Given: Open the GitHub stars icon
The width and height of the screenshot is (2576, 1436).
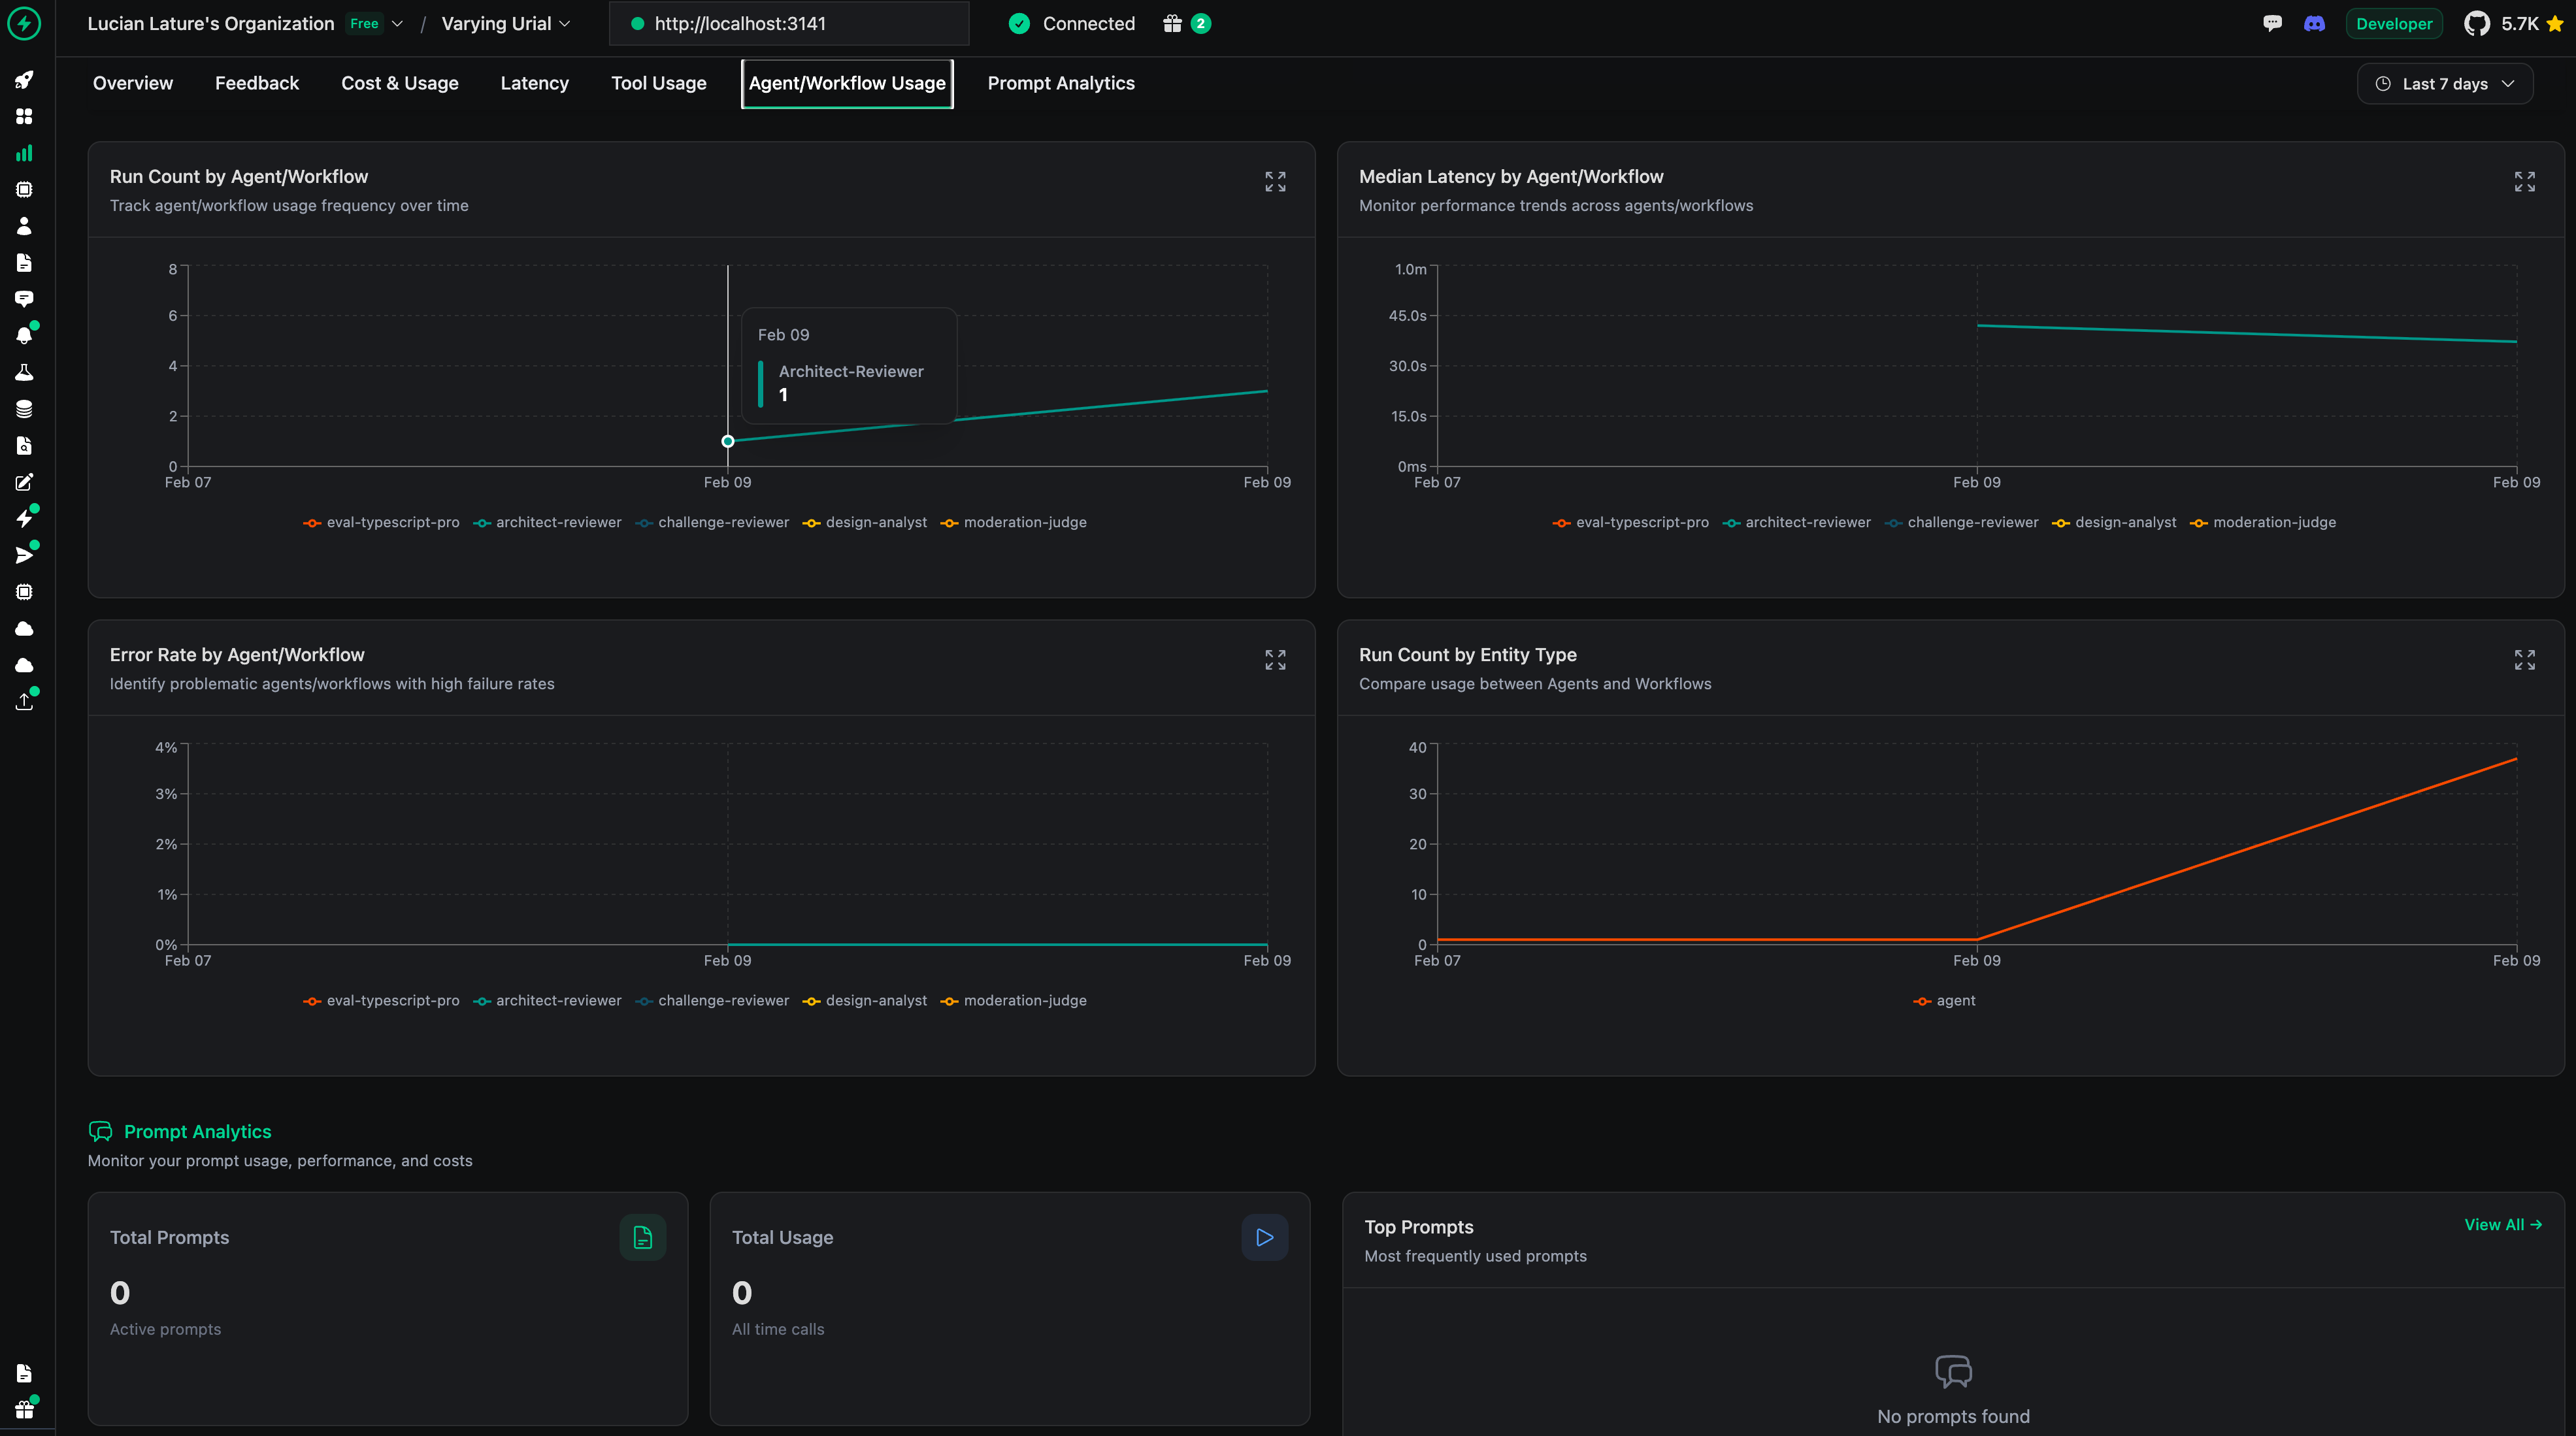Looking at the screenshot, I should pyautogui.click(x=2476, y=23).
